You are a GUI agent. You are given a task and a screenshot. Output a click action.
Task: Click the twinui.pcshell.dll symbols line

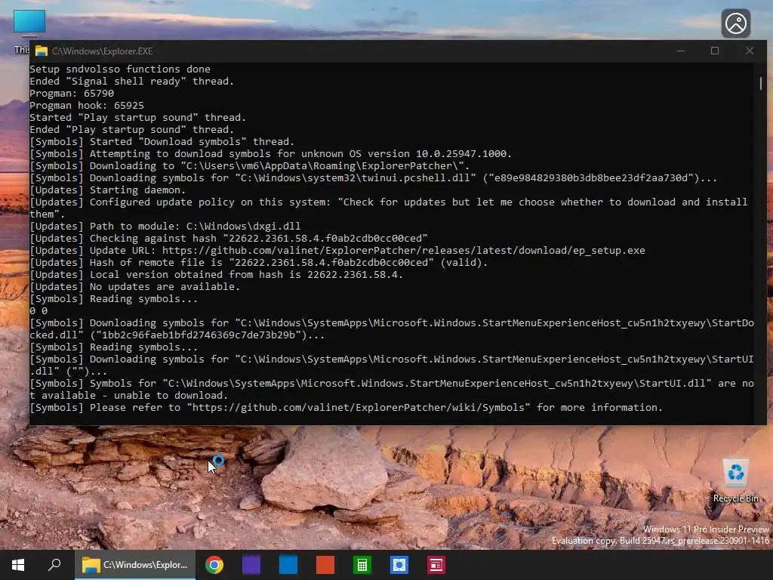[x=373, y=177]
